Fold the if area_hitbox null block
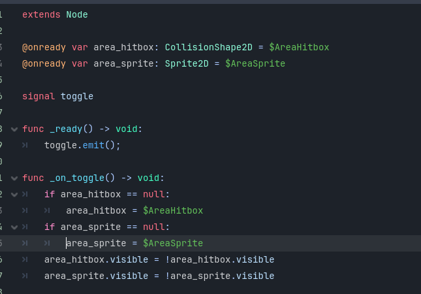Viewport: 421px width, 294px height. [14, 195]
